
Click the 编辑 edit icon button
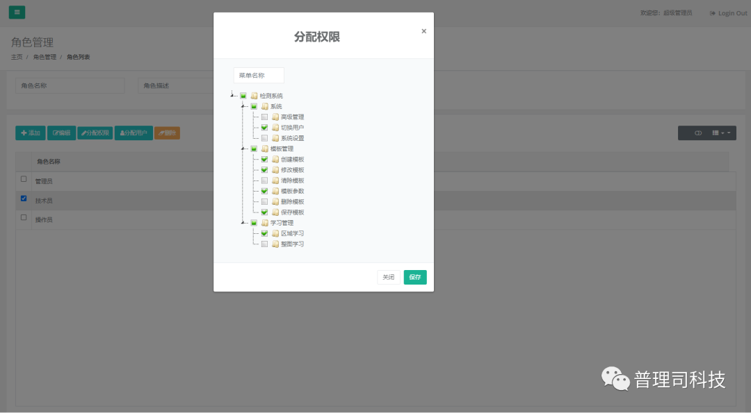(x=61, y=133)
